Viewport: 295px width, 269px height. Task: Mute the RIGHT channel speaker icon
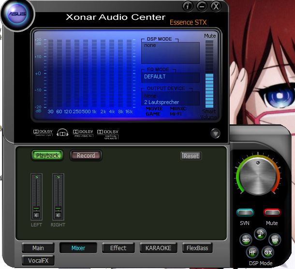click(58, 215)
